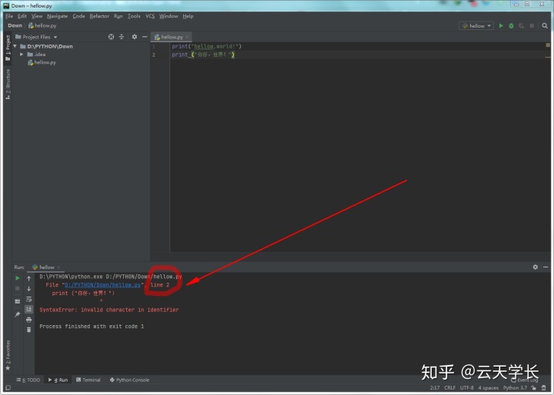Click the Python 3.7 interpreter selector
The width and height of the screenshot is (554, 395).
click(515, 387)
